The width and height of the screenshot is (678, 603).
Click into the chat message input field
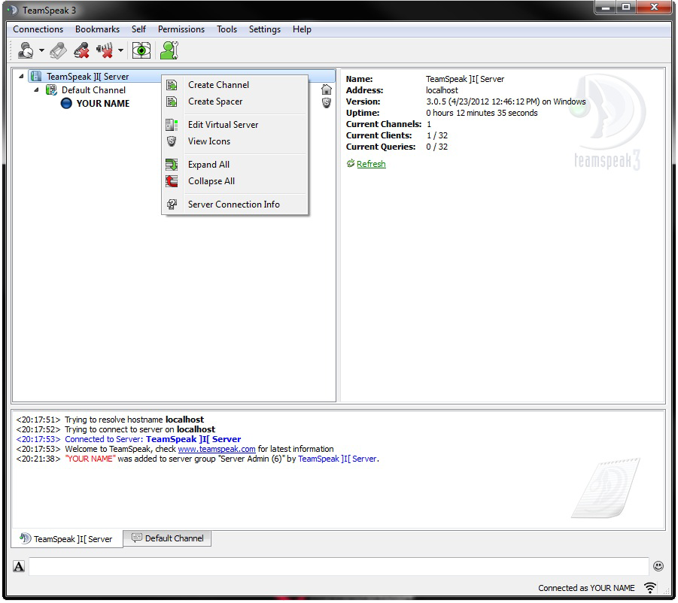339,566
